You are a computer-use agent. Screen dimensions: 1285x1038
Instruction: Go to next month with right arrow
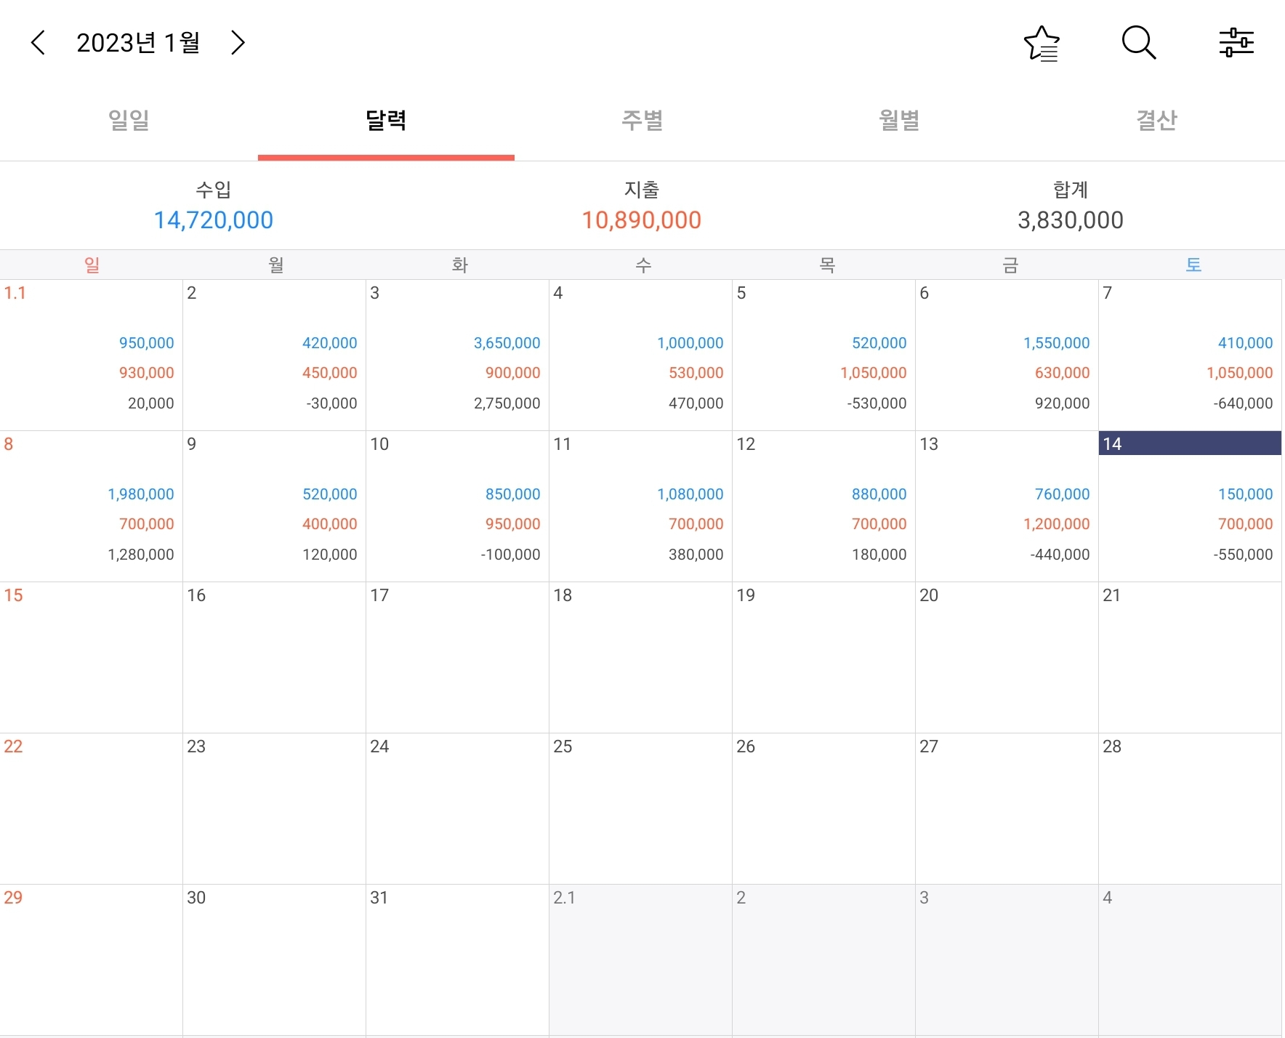click(x=238, y=43)
